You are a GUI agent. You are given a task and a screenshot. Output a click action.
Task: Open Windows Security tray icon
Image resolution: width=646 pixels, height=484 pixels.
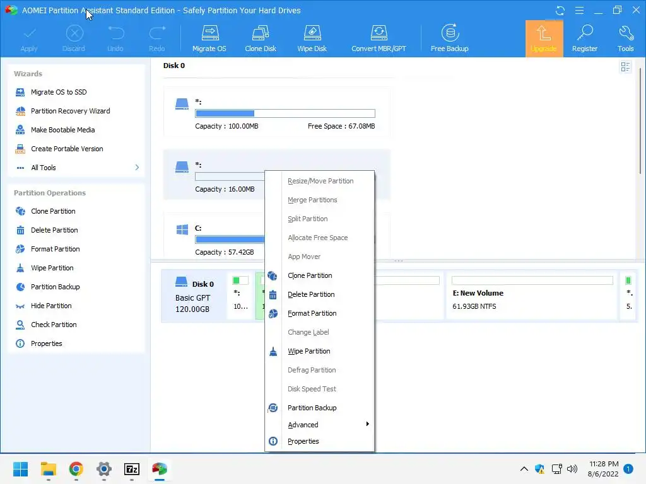(x=540, y=469)
